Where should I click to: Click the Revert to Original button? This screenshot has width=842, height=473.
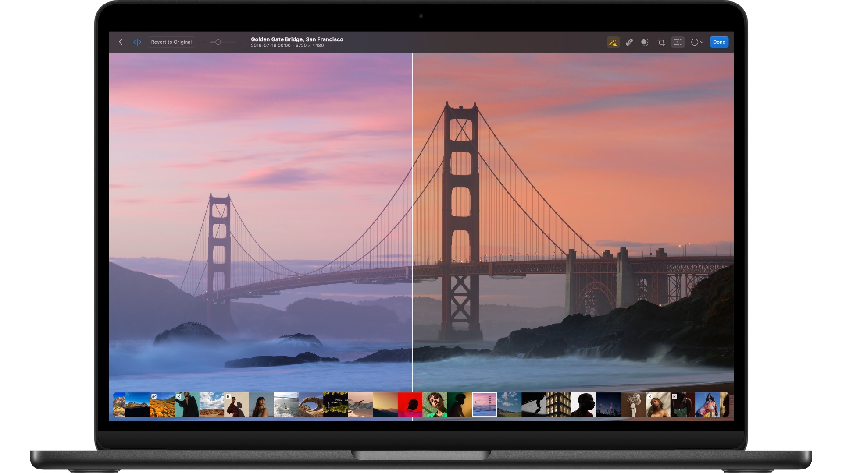[x=171, y=42]
